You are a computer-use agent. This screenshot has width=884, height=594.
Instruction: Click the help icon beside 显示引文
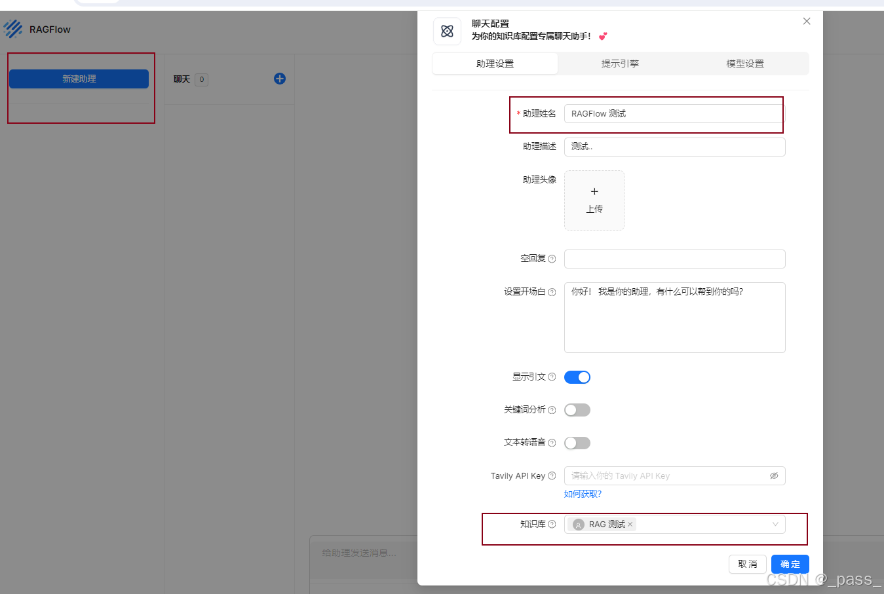(x=552, y=377)
